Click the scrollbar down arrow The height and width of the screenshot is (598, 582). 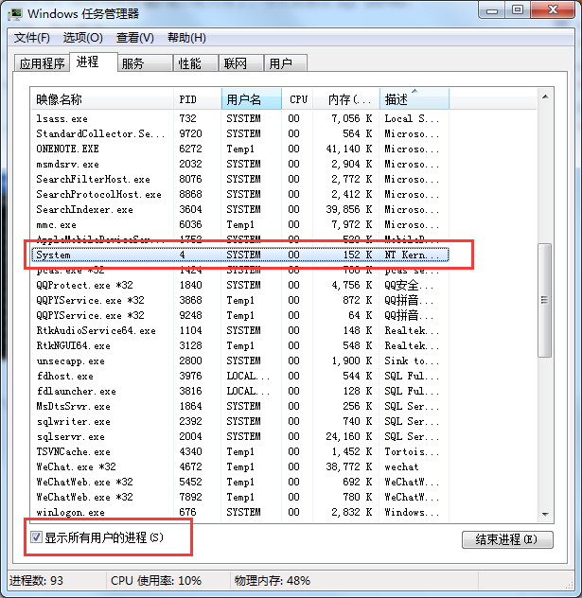(545, 515)
